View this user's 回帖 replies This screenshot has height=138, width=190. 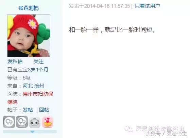[x=44, y=110]
